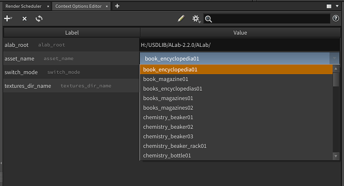
Task: Refresh context options with the reload icon
Action: point(39,18)
